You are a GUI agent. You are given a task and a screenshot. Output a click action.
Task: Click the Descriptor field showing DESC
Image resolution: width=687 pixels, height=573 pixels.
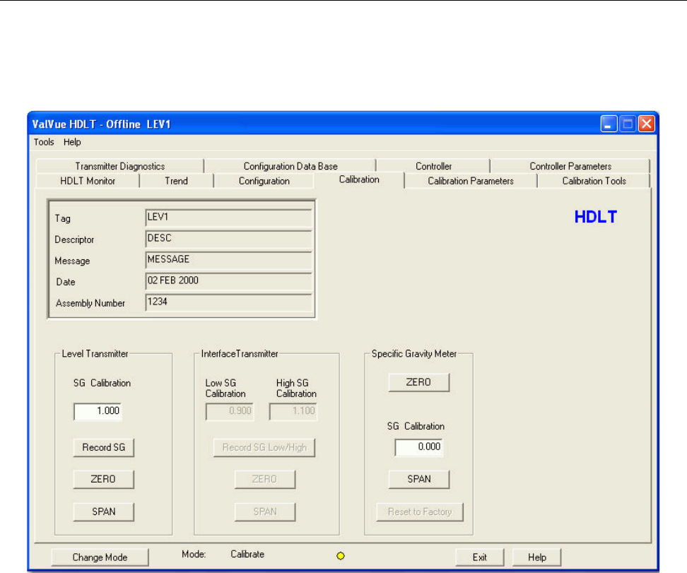(228, 240)
